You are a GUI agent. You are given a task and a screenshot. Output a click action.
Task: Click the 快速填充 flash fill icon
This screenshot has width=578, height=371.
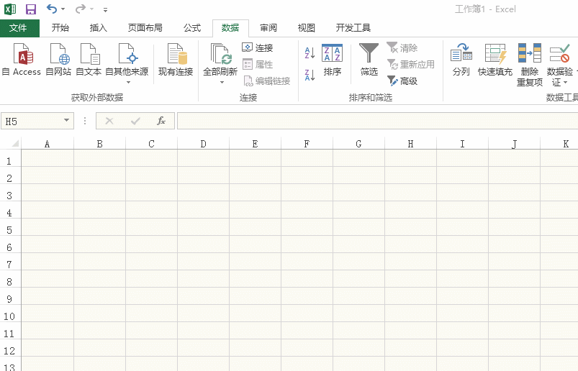pos(495,53)
